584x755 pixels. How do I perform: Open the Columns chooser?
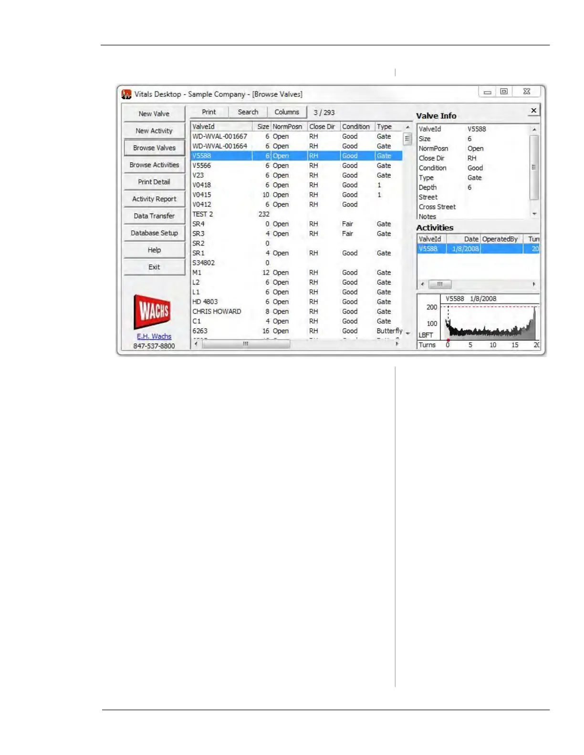coord(287,112)
